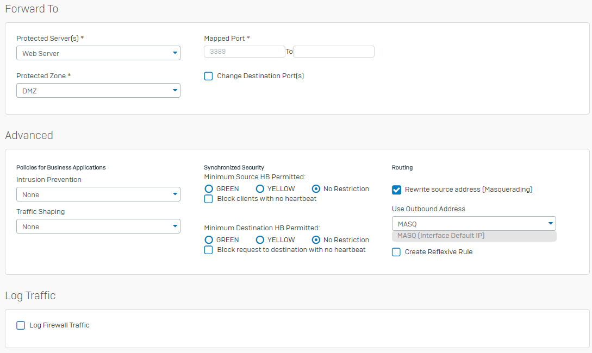Click the Forward To section heading
The height and width of the screenshot is (353, 592).
click(32, 9)
